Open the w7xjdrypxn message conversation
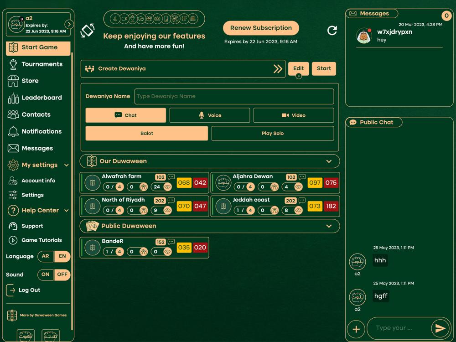This screenshot has width=456, height=342. 399,36
